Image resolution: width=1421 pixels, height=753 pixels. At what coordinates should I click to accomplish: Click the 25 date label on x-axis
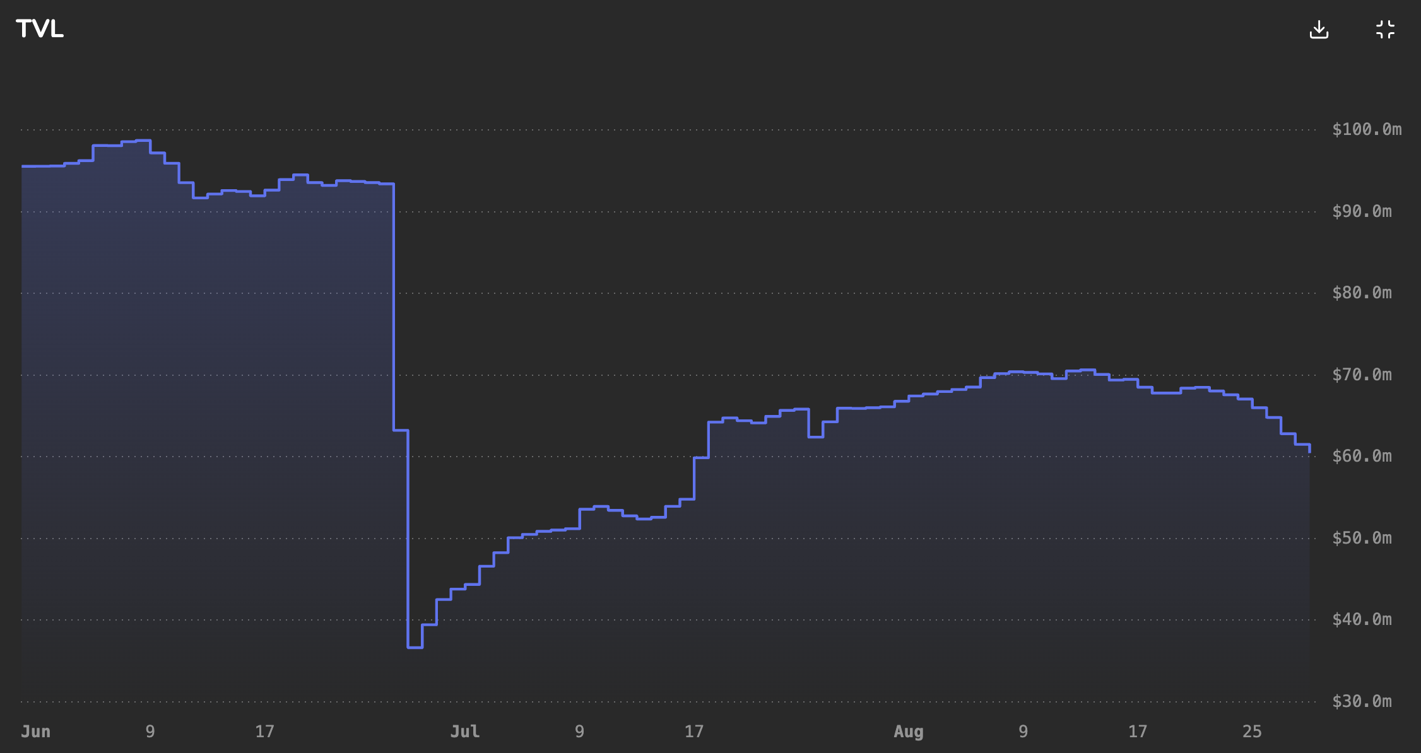click(1252, 732)
